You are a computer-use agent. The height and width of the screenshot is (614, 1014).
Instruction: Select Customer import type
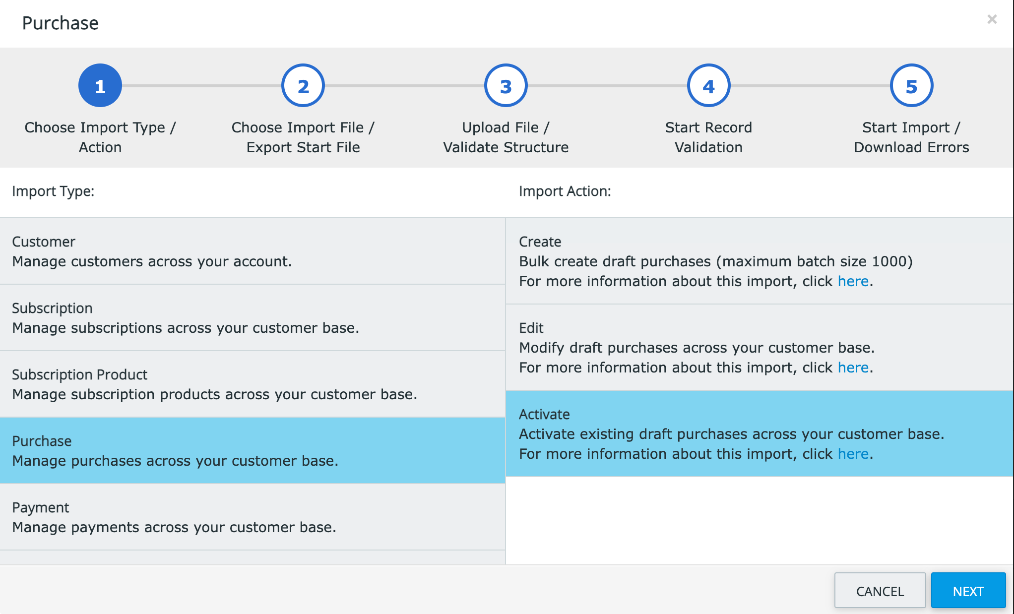click(253, 251)
